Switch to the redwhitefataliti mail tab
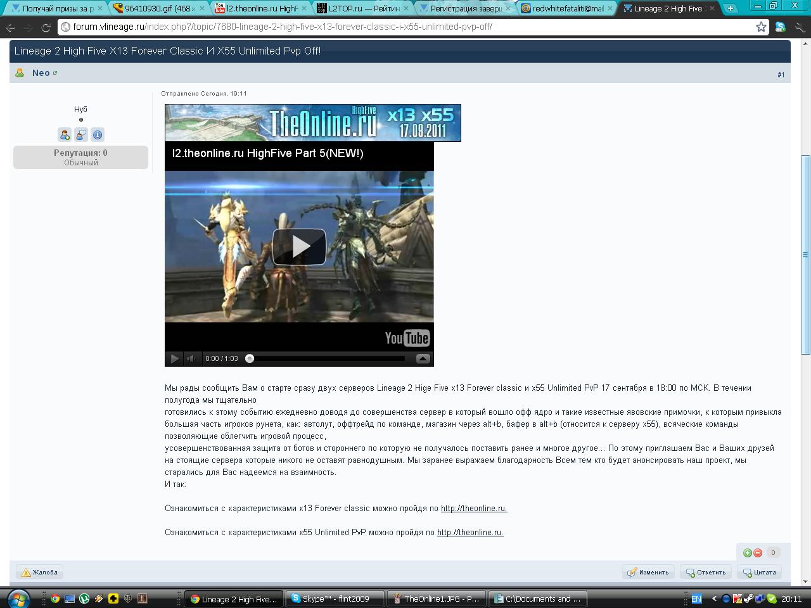This screenshot has width=811, height=608. click(567, 8)
